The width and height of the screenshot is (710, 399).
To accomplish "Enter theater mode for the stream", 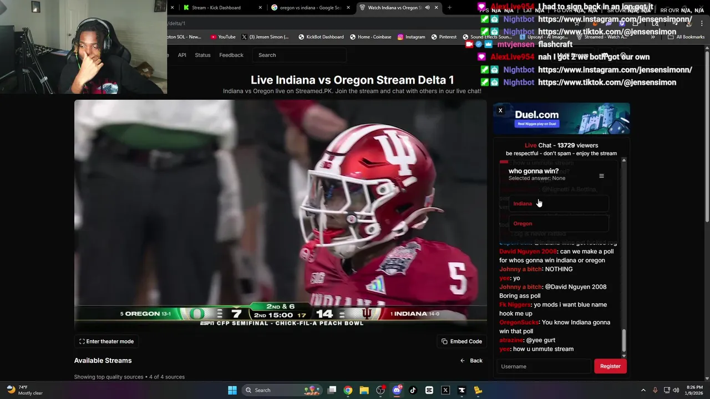I will pos(106,341).
